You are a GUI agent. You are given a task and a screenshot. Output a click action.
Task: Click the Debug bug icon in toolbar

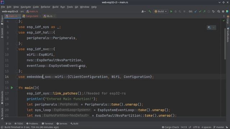coord(175,11)
